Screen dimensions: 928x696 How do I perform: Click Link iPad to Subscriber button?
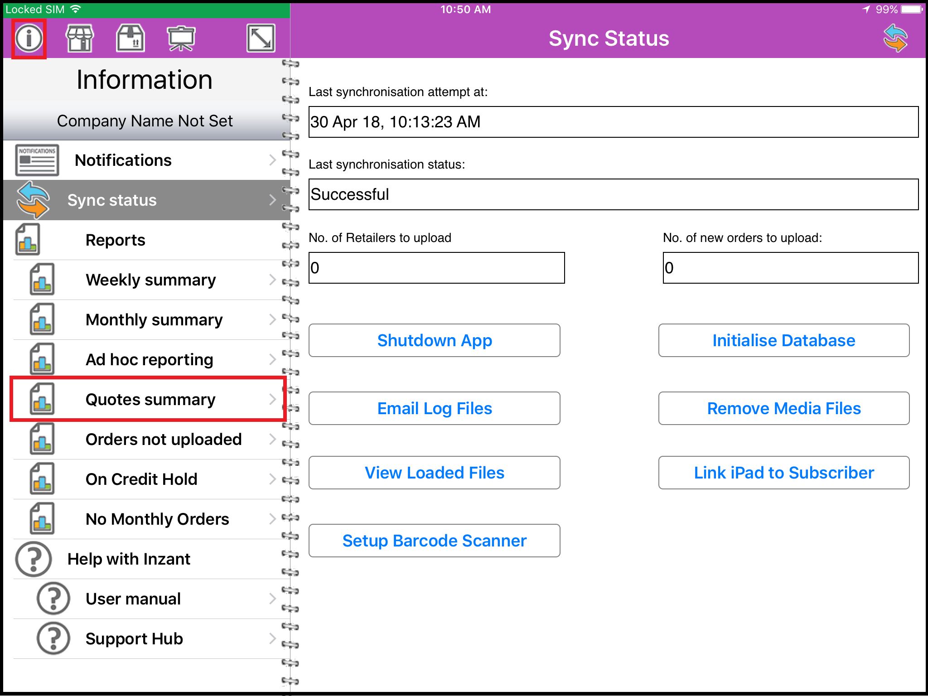783,473
